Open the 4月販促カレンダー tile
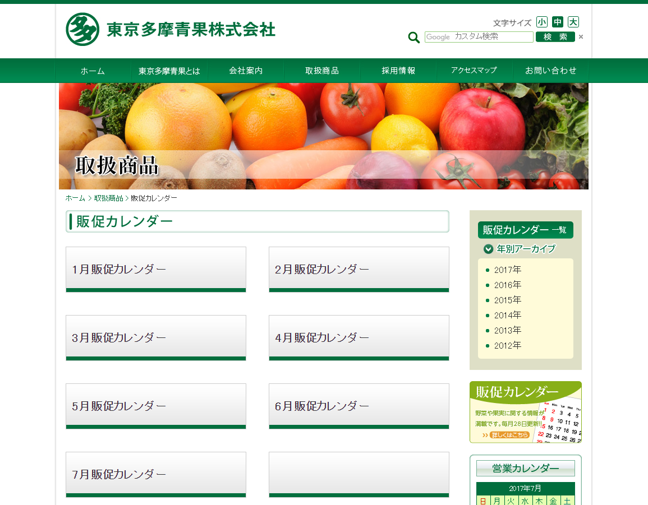This screenshot has width=648, height=505. (x=359, y=337)
